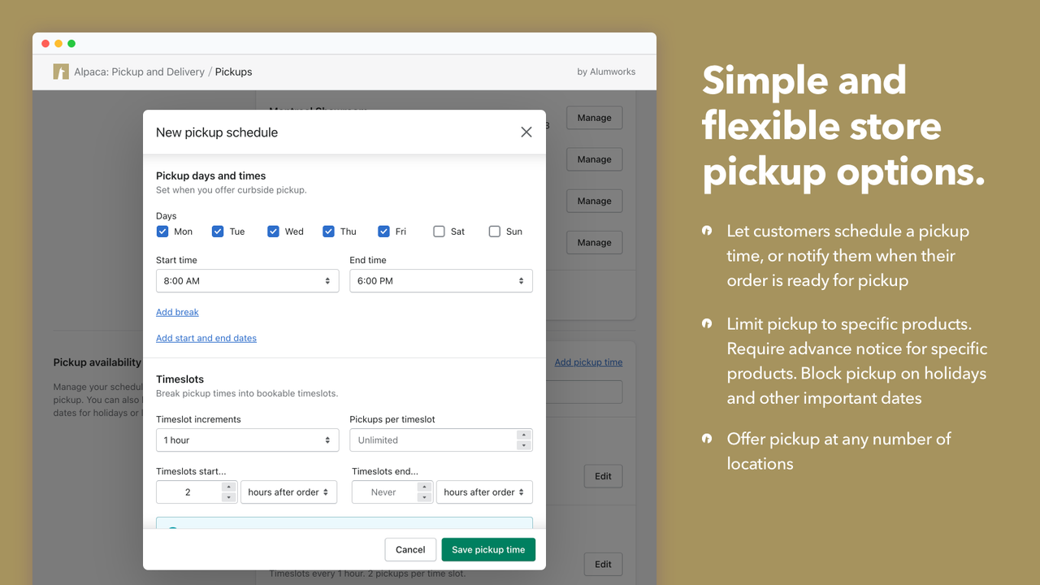Open the Timeslot increments dropdown
Viewport: 1040px width, 585px height.
[x=247, y=440]
